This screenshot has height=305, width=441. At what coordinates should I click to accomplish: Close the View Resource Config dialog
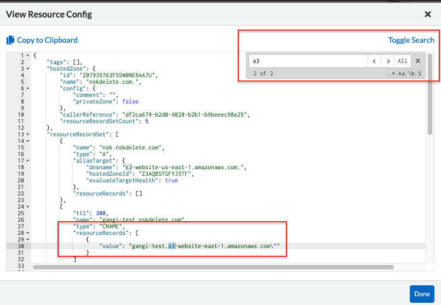pyautogui.click(x=428, y=14)
